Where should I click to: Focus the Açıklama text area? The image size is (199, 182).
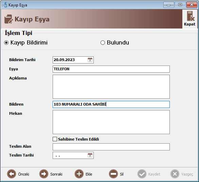tap(111, 87)
